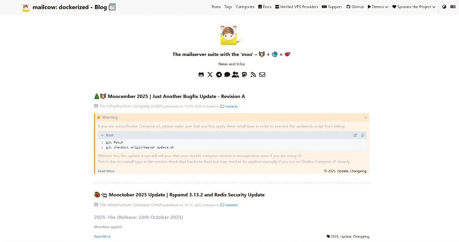The height and width of the screenshot is (242, 459).
Task: Click the '2025-10a (Release: 24th October 2025)' heading
Action: 139,217
